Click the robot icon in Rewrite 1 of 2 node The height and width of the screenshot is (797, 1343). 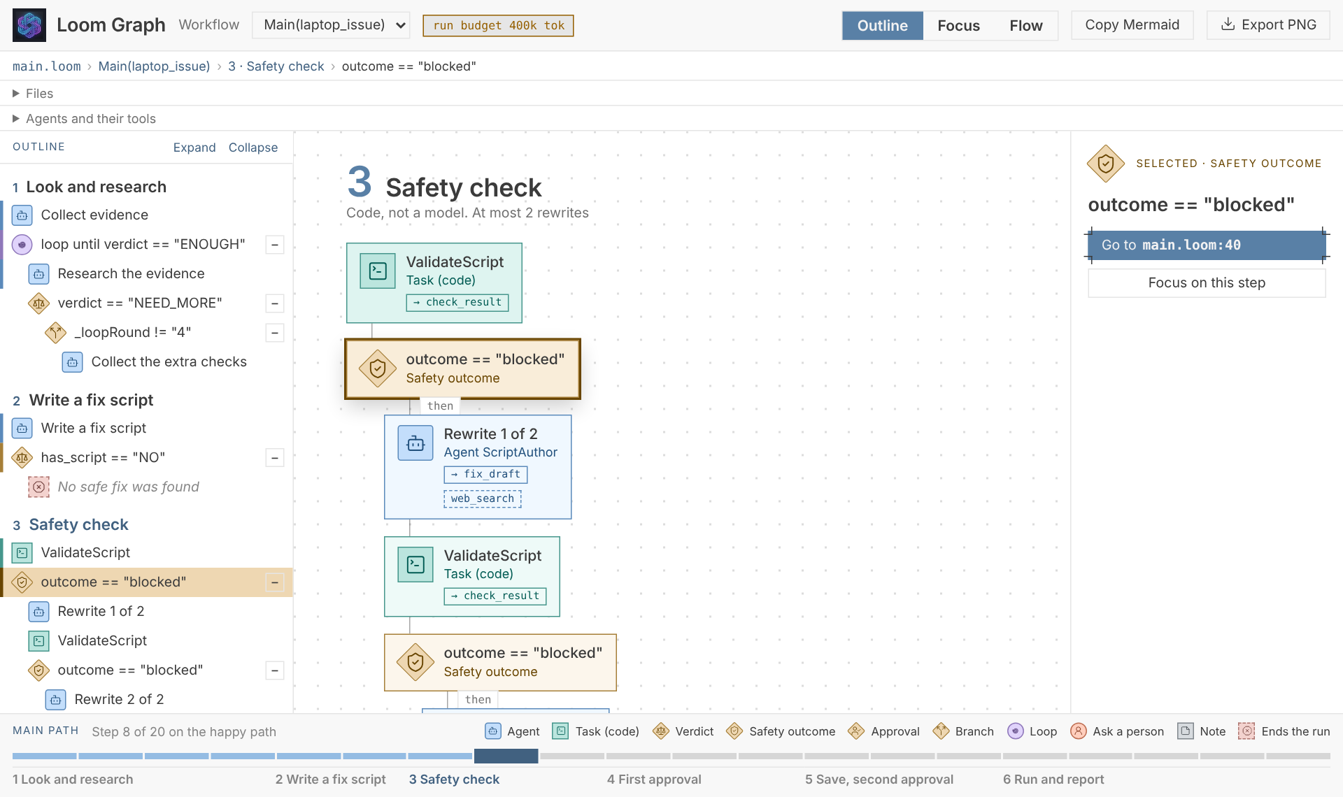pyautogui.click(x=415, y=443)
